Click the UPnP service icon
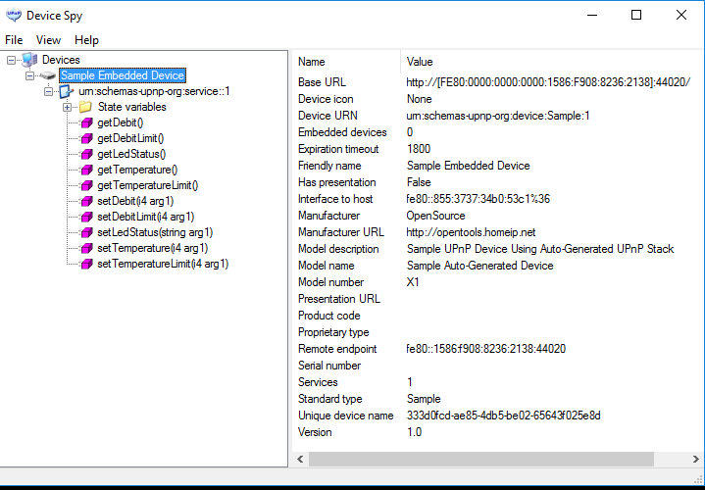The width and height of the screenshot is (705, 490). 66,91
